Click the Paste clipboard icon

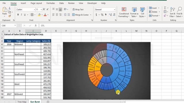[x=5, y=9]
